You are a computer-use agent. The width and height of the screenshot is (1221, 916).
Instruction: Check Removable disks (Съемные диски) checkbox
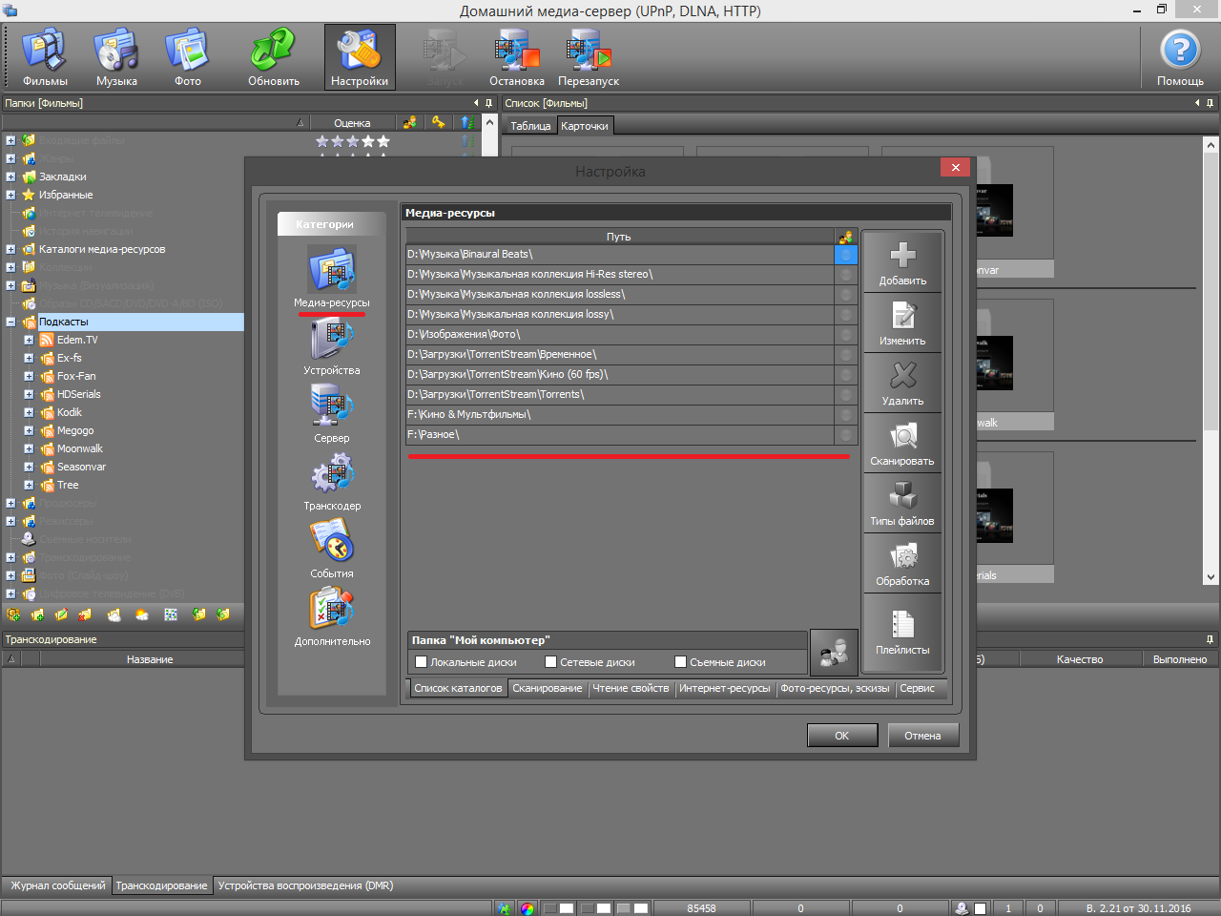pos(680,662)
